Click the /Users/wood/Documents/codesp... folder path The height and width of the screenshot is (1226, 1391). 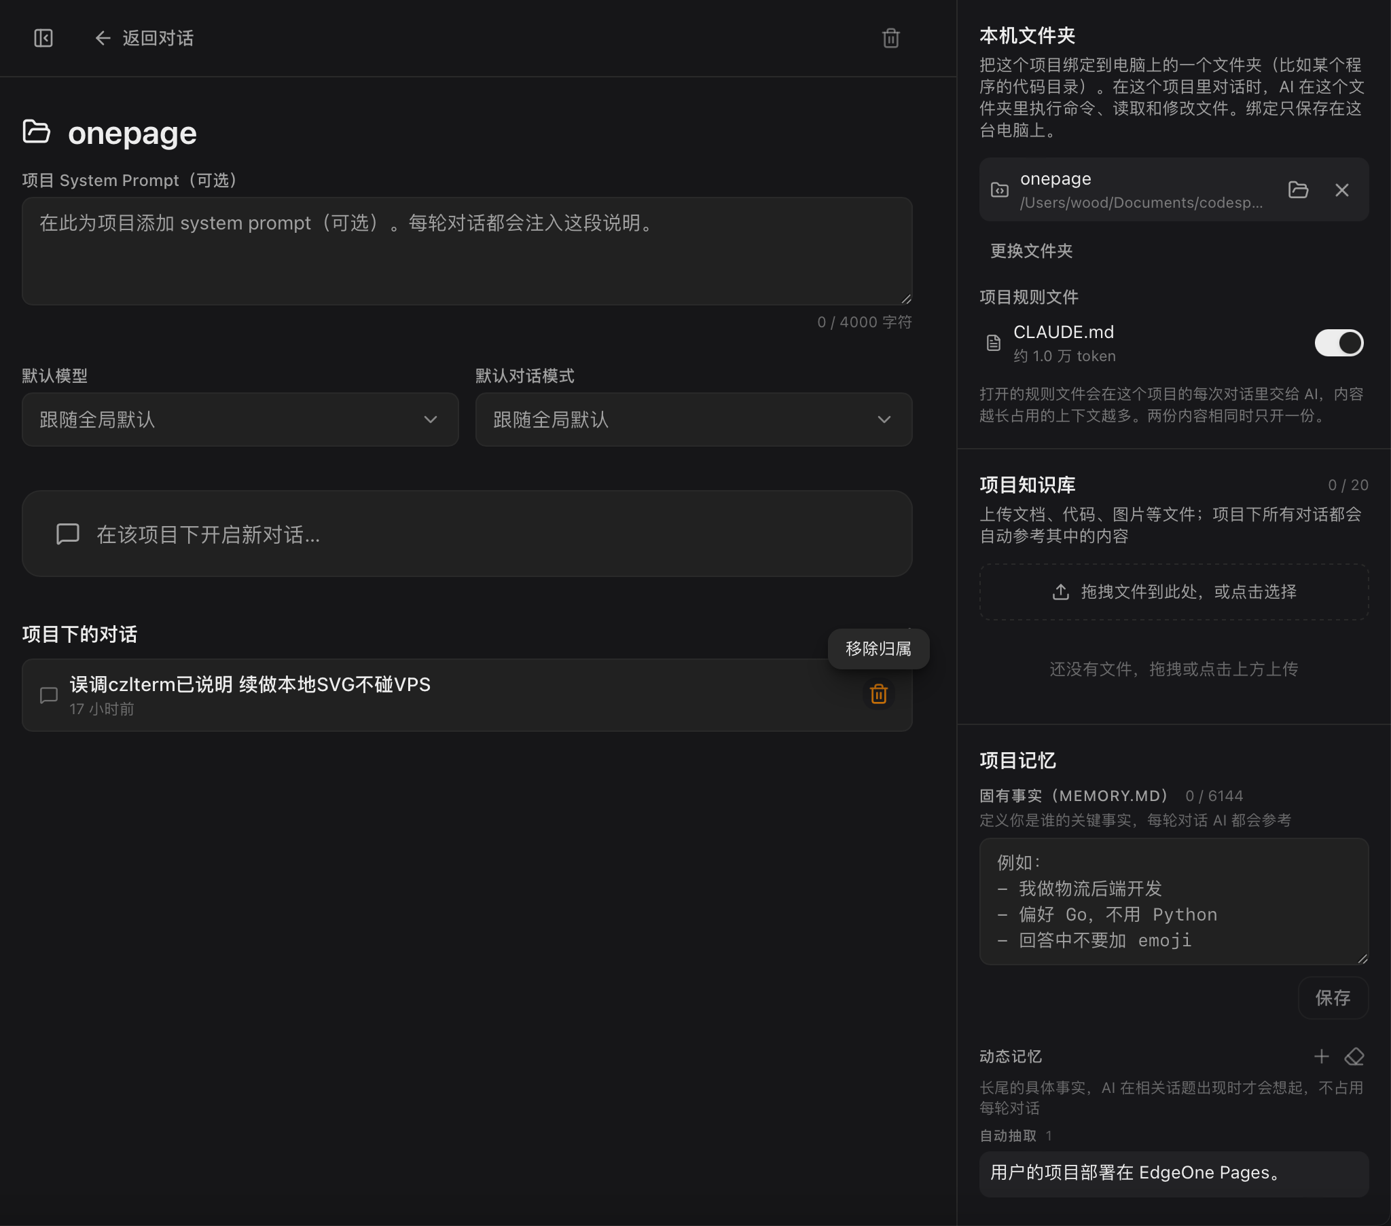(x=1141, y=203)
